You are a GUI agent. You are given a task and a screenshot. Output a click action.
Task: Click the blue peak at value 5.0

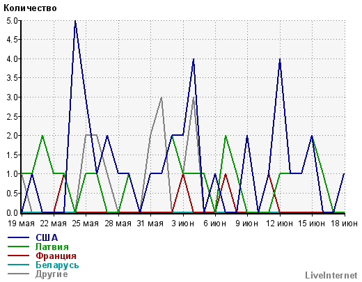pos(75,21)
